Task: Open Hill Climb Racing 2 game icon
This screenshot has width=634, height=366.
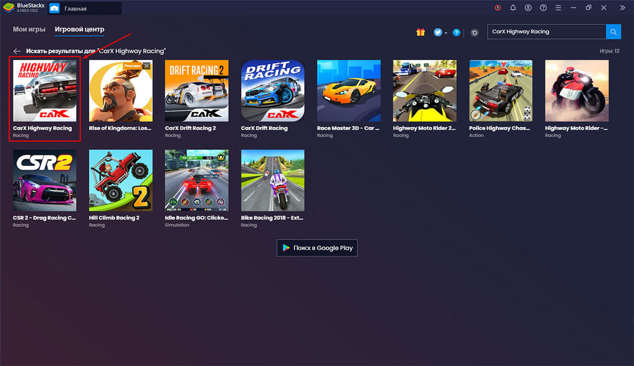Action: (121, 180)
